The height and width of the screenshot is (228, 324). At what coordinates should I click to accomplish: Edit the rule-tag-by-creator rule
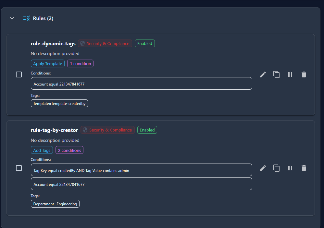coord(263,168)
